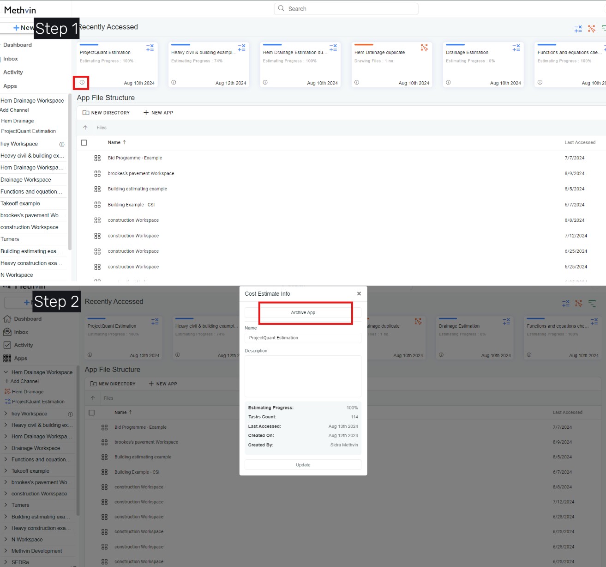Image resolution: width=606 pixels, height=567 pixels.
Task: Click the Apps grid icon in Step 2 sidebar
Action: 7,359
